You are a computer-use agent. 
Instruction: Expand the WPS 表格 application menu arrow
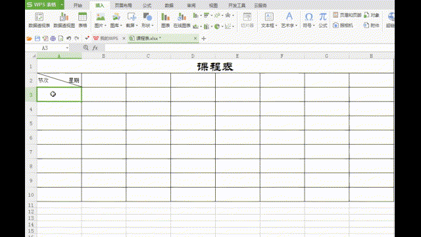(62, 5)
